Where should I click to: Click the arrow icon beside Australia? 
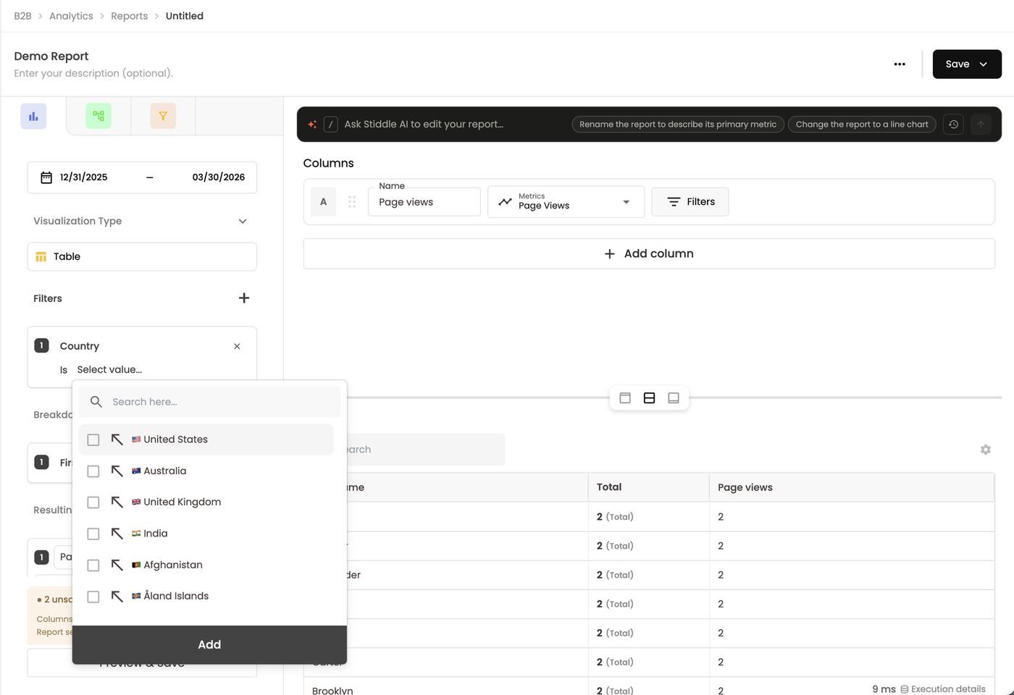[x=117, y=471]
